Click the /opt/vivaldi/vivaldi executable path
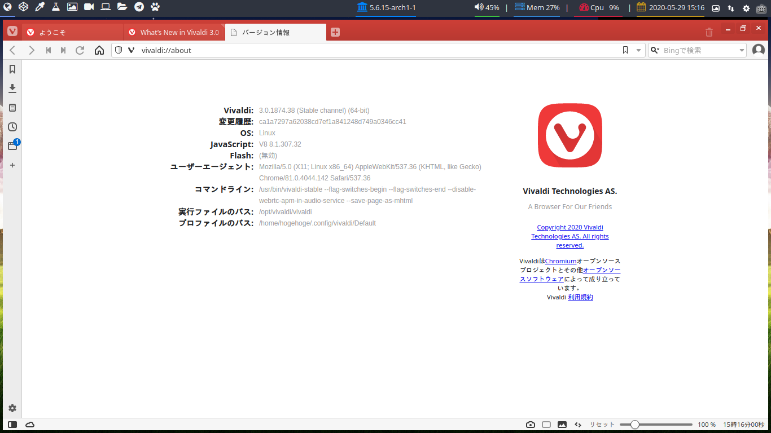 [x=286, y=212]
